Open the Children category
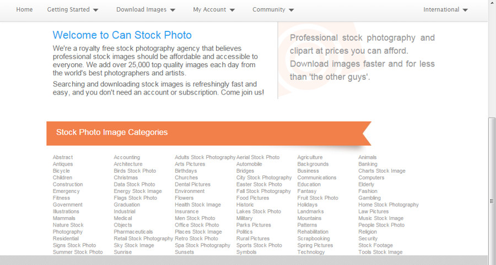 (x=62, y=178)
